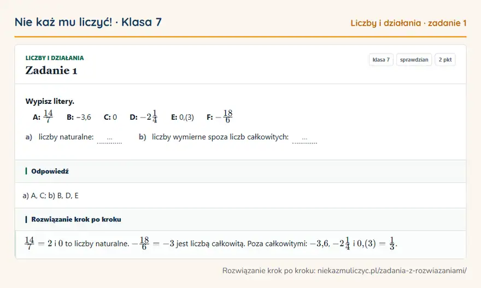Click option B: −3,6
Image resolution: width=481 pixels, height=288 pixels.
point(79,117)
